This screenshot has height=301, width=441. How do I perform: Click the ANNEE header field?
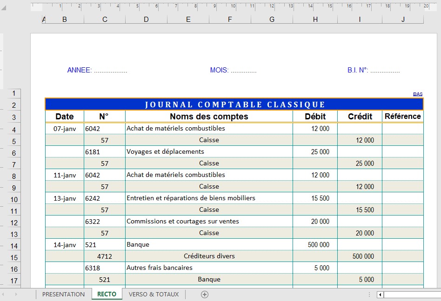(97, 70)
